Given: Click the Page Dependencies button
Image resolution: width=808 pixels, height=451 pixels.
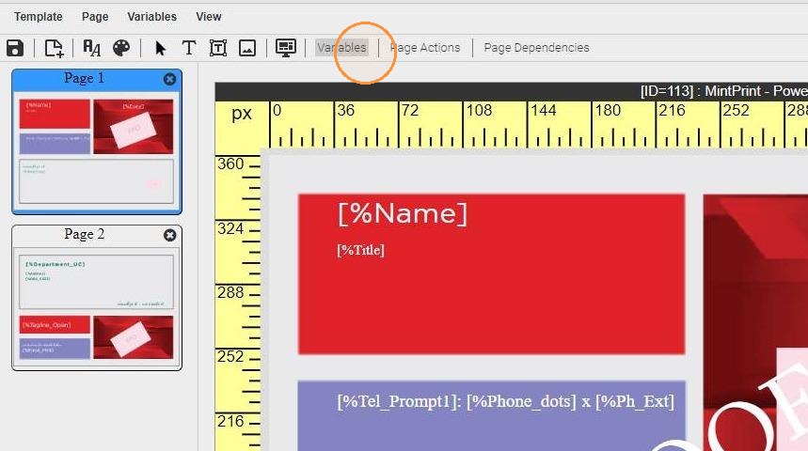Looking at the screenshot, I should [536, 47].
